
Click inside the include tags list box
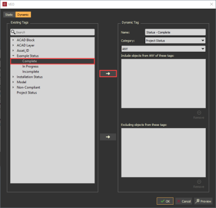pos(164,83)
